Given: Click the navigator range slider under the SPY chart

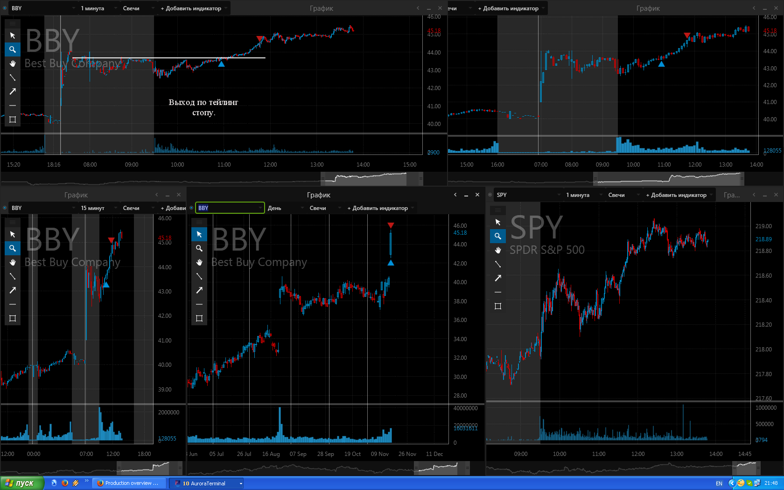Looking at the screenshot, I should 746,468.
